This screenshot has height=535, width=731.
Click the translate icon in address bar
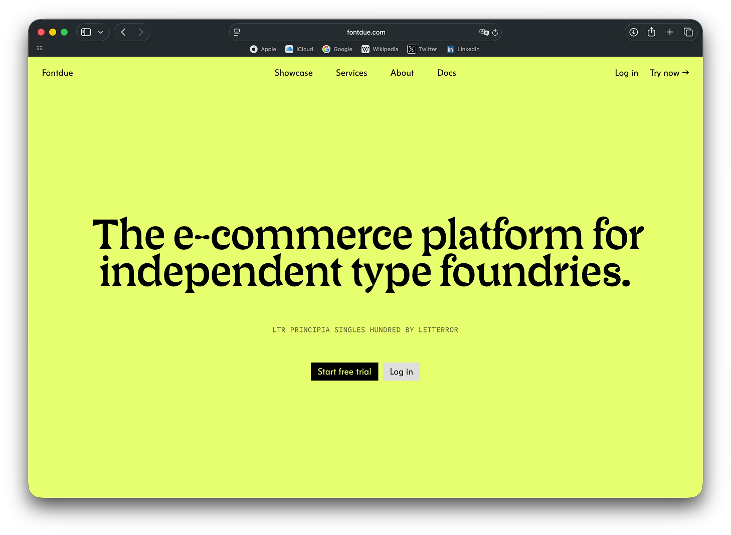484,32
